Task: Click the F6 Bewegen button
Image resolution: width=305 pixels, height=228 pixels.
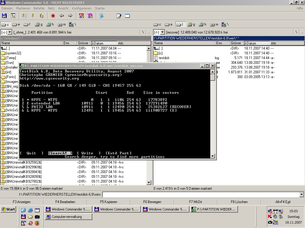Action: 152,202
